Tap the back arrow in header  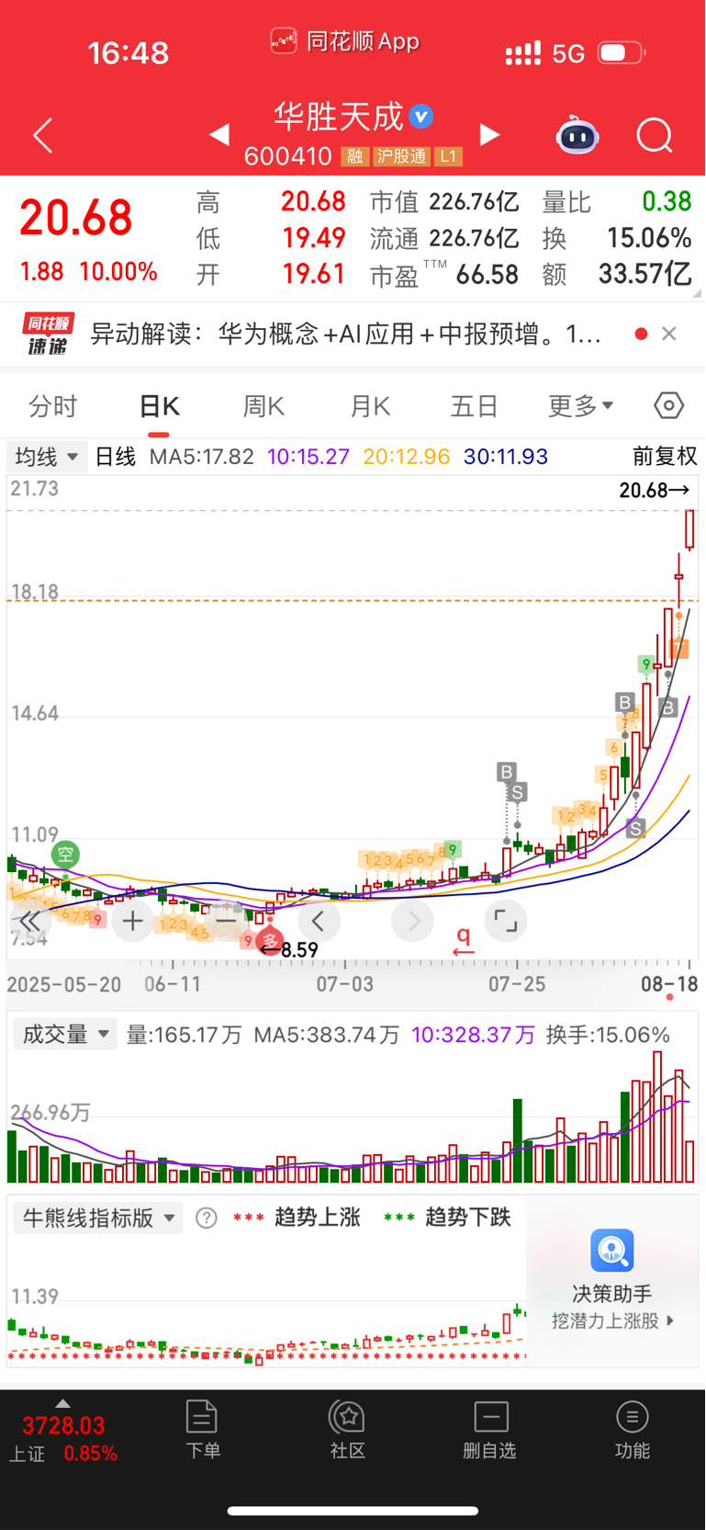(x=43, y=136)
